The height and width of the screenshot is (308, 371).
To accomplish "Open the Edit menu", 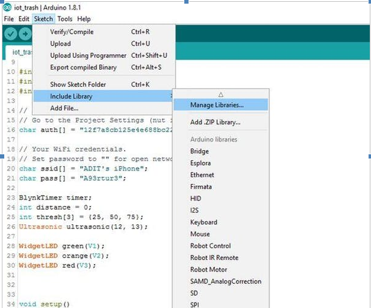I will tap(24, 19).
